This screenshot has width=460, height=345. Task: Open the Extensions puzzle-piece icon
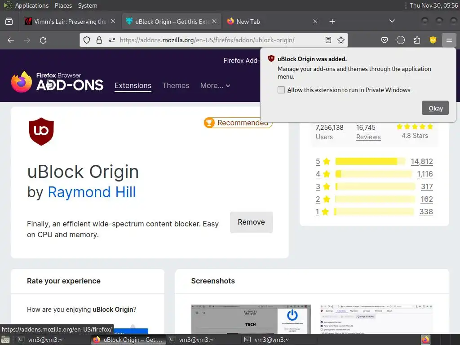tap(417, 40)
